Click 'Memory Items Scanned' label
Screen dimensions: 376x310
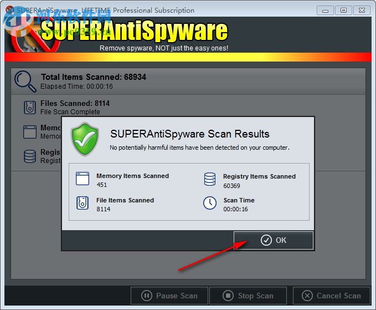point(132,176)
